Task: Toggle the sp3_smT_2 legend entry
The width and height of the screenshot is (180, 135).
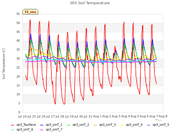Action: [x=78, y=125]
